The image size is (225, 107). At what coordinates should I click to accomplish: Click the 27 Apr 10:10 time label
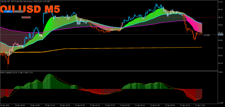(185, 105)
